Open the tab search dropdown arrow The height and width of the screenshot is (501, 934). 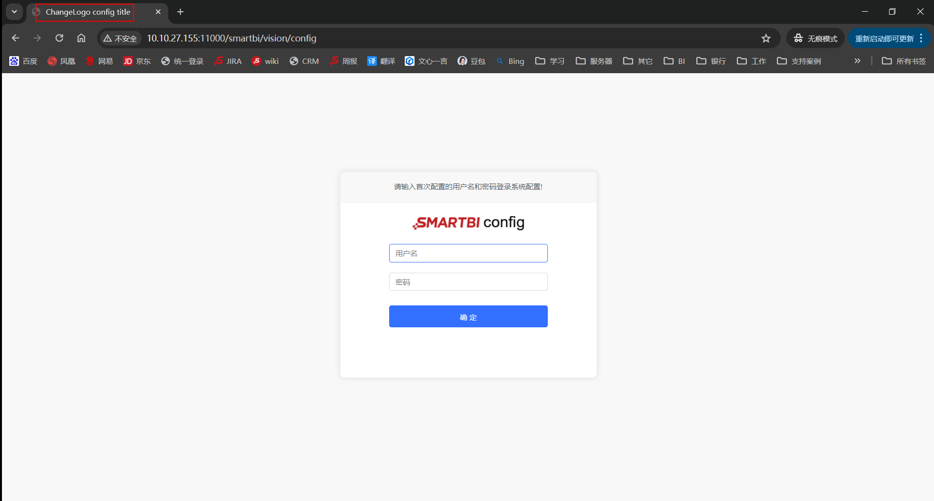pos(14,12)
